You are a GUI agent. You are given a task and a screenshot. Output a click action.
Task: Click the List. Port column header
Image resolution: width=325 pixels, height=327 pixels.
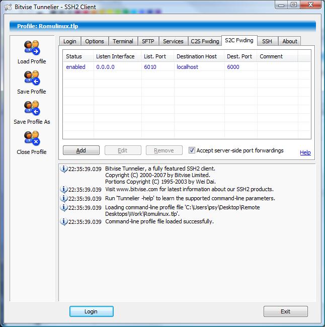click(157, 56)
